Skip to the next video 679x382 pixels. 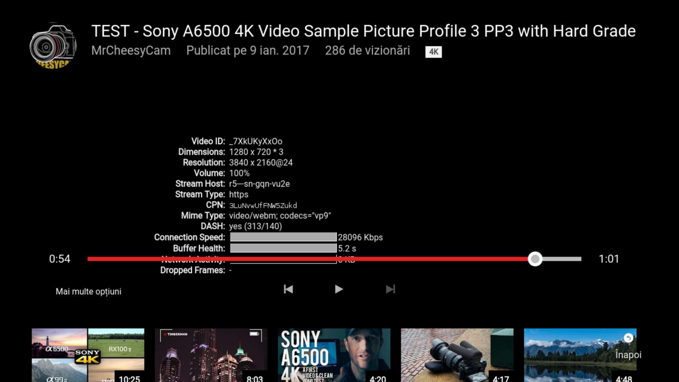390,289
